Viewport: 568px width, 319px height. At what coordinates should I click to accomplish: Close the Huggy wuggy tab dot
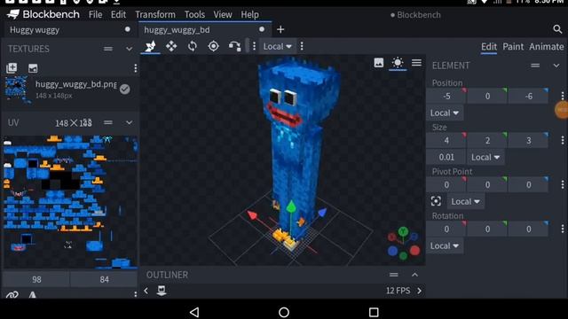128,29
